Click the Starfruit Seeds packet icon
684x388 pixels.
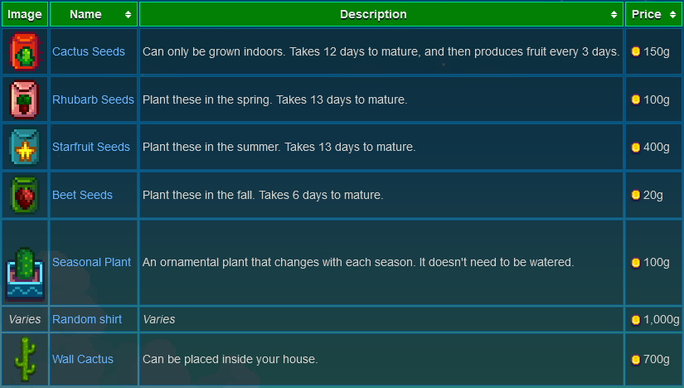[24, 147]
